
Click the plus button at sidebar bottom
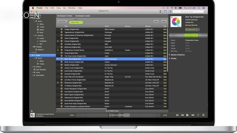coord(32,111)
